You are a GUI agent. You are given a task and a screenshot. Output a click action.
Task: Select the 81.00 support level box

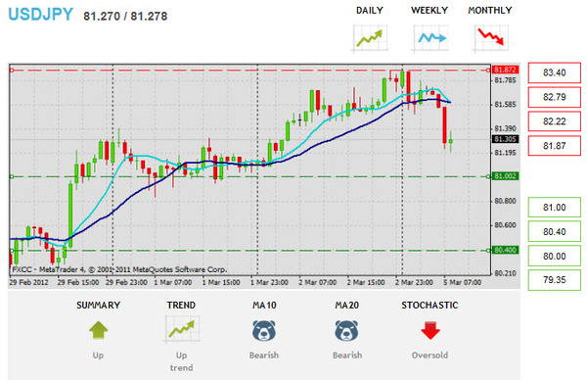click(555, 208)
